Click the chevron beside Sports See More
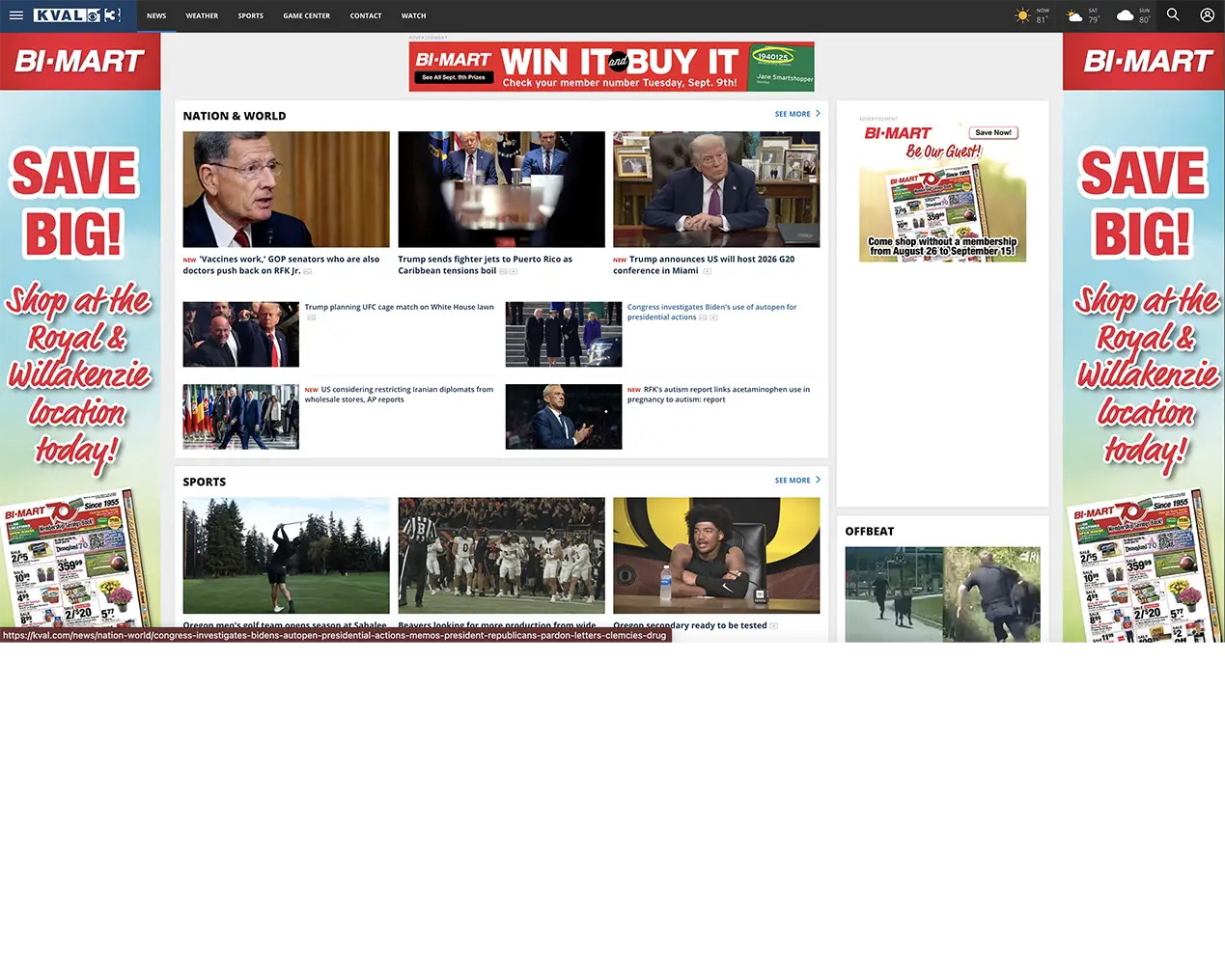The image size is (1225, 965). 818,480
